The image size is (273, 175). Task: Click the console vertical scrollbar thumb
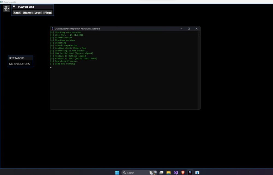[x=199, y=35]
